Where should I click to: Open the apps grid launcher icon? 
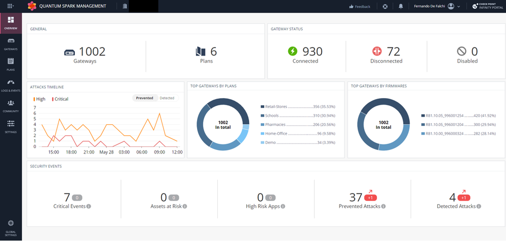[11, 6]
